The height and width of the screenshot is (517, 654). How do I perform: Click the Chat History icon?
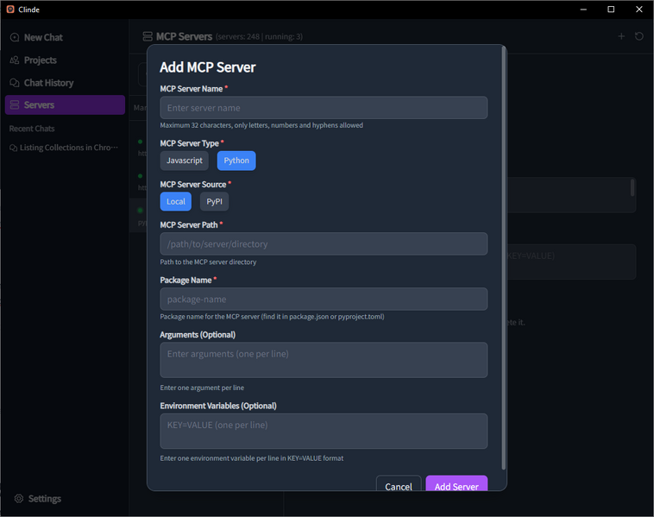pyautogui.click(x=15, y=83)
